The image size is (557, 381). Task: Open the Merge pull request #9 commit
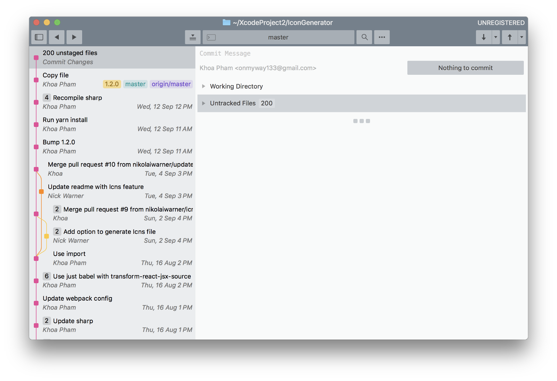coord(112,214)
